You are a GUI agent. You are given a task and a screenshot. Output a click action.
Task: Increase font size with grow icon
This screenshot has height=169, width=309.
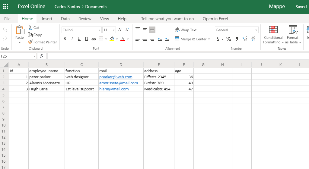[120, 30]
